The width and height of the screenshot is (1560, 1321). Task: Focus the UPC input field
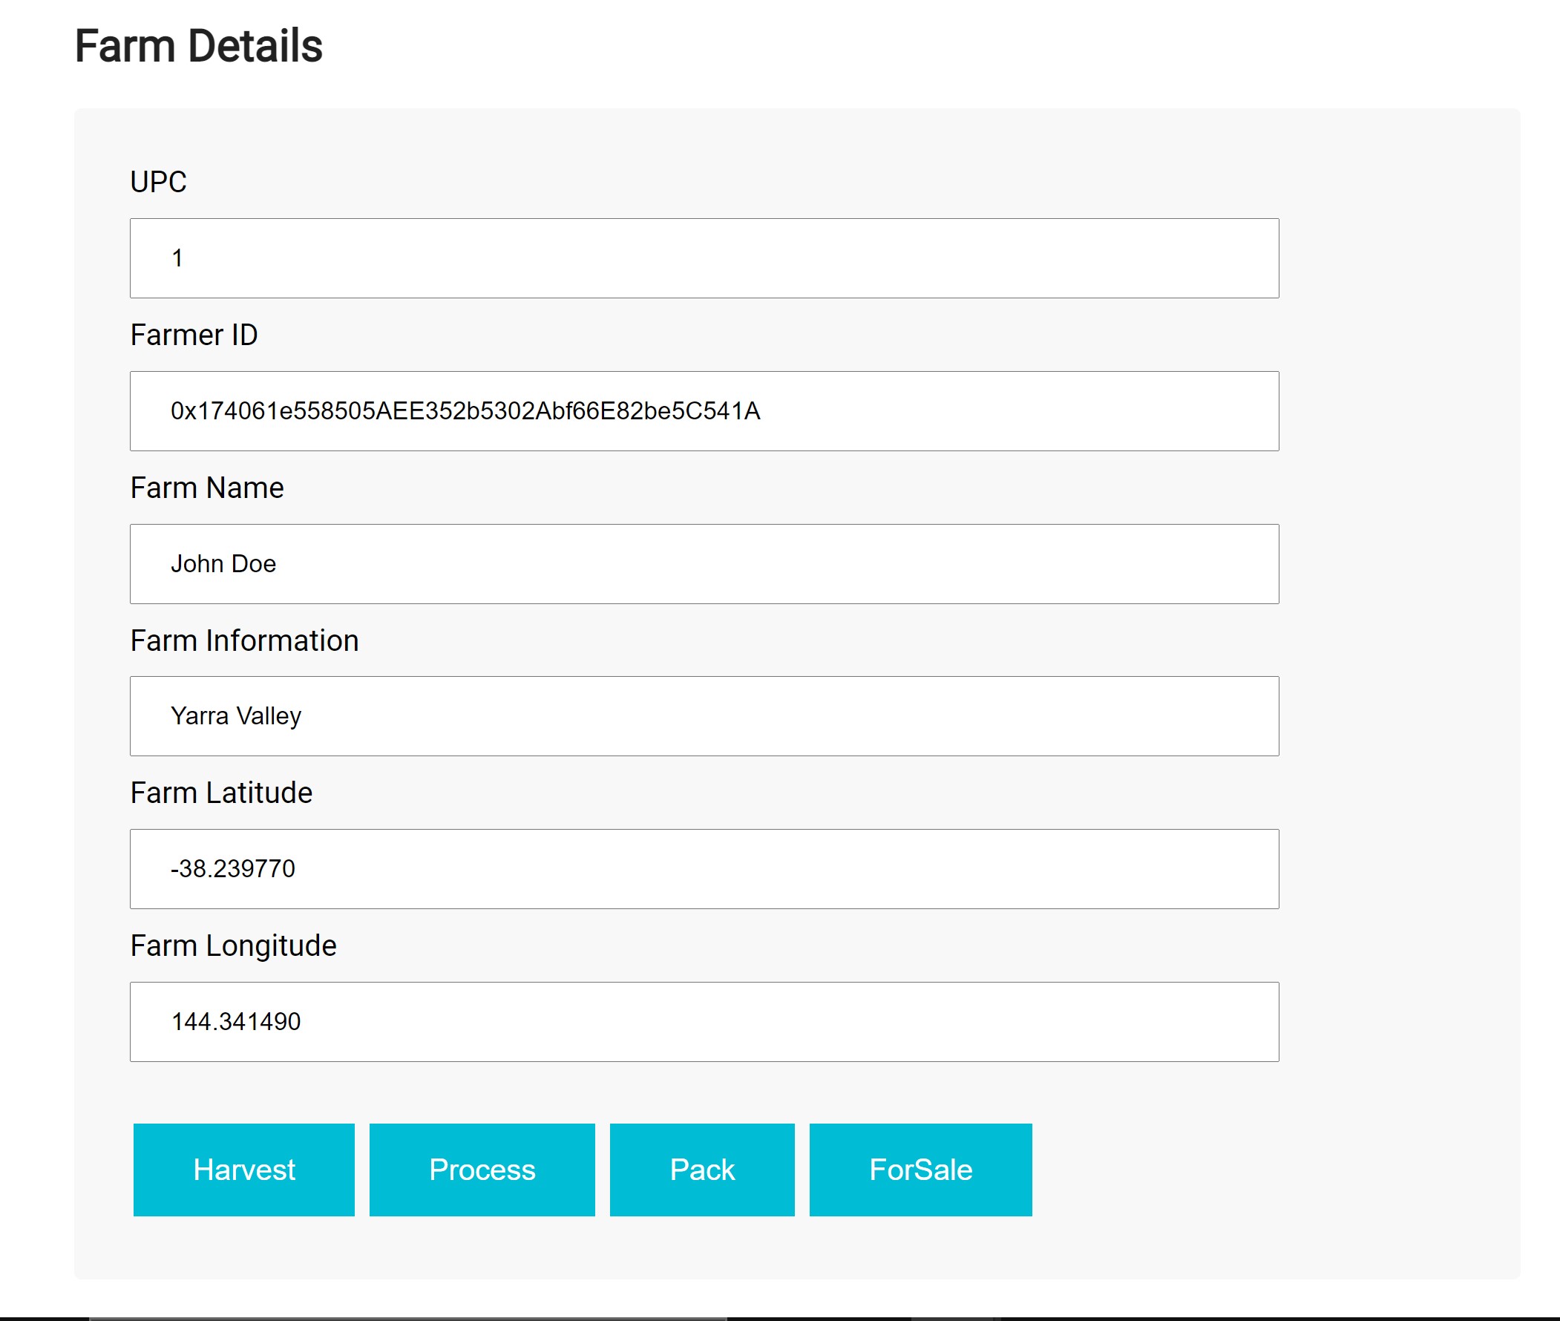[x=704, y=258]
